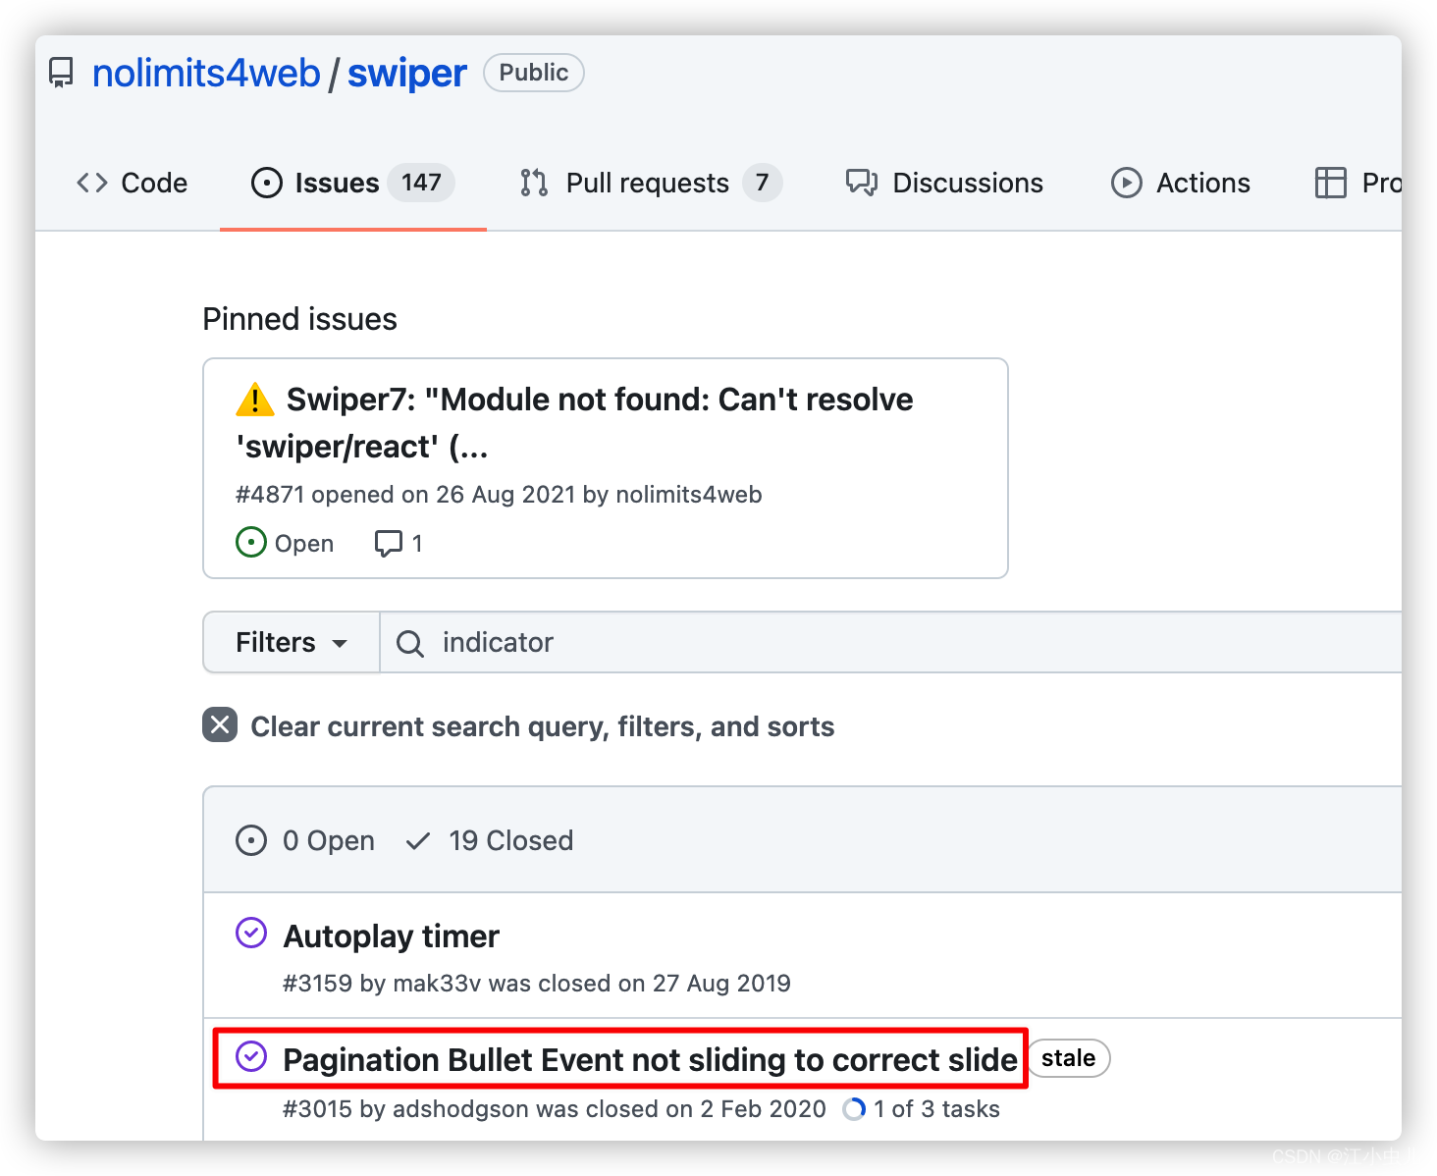This screenshot has width=1437, height=1176.
Task: Click the search field containing indicator
Action: (890, 642)
